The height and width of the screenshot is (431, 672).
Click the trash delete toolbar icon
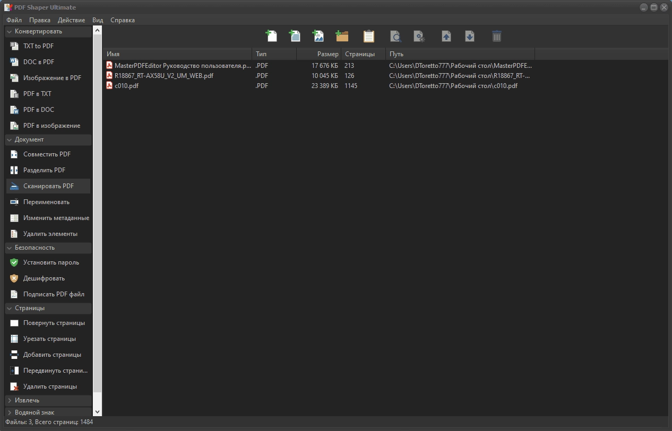click(496, 36)
